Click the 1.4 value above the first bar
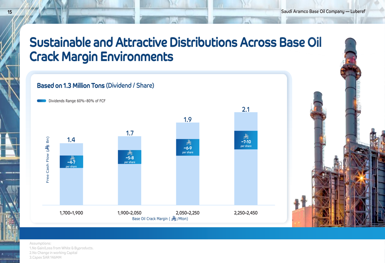 coord(71,140)
